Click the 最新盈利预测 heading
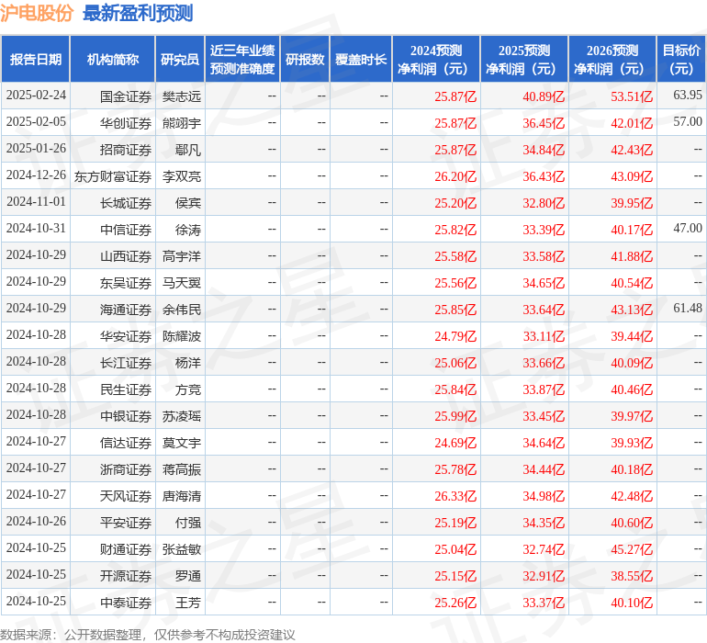This screenshot has height=643, width=707. pos(138,13)
